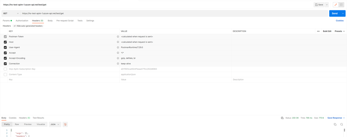Click the pencil edit icon

pos(336,5)
